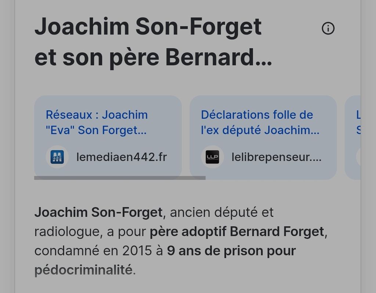Click the phrase "ancien député et"

[222, 212]
